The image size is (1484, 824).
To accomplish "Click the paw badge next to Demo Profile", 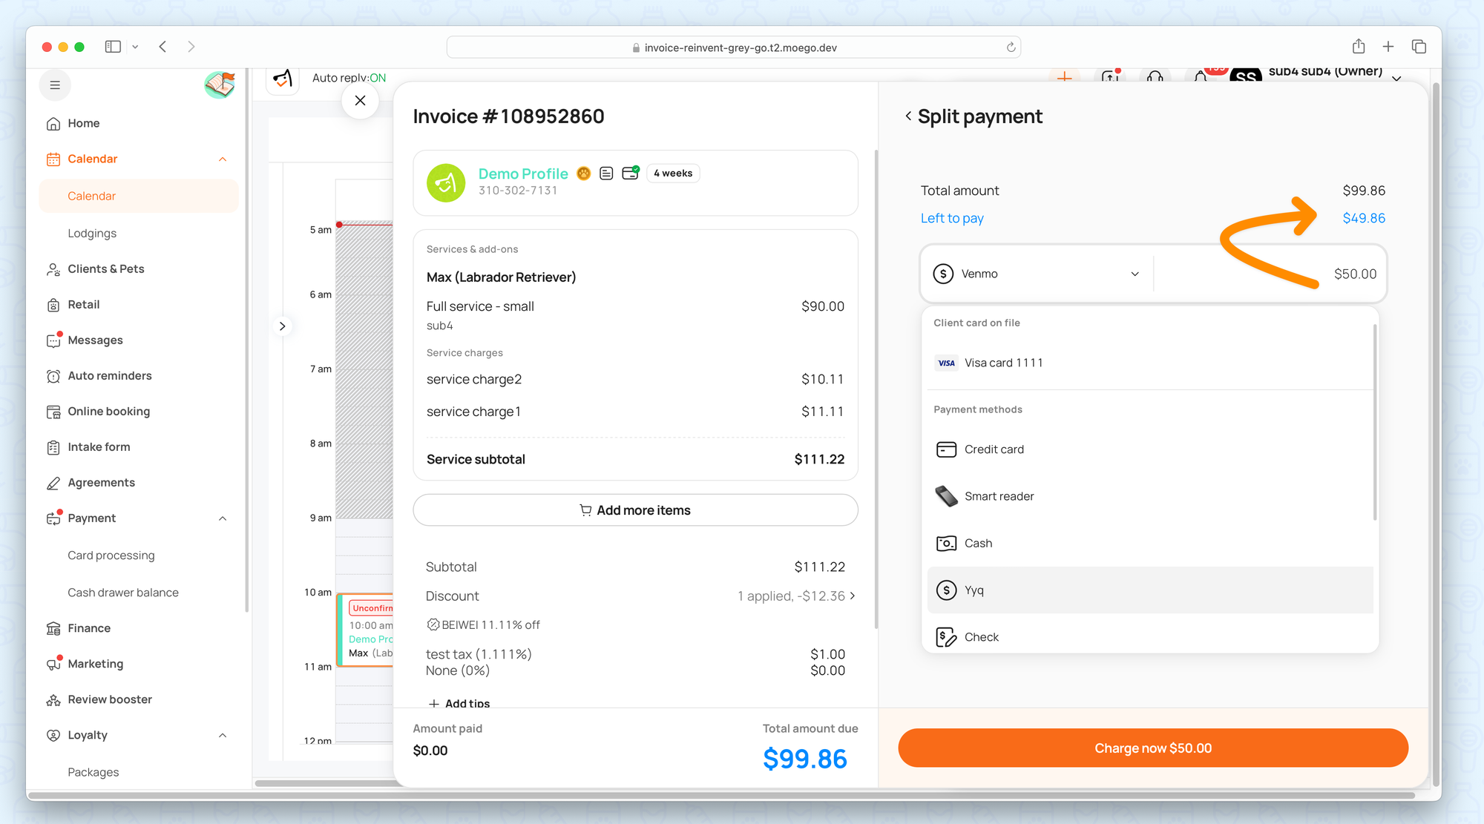I will (x=584, y=174).
